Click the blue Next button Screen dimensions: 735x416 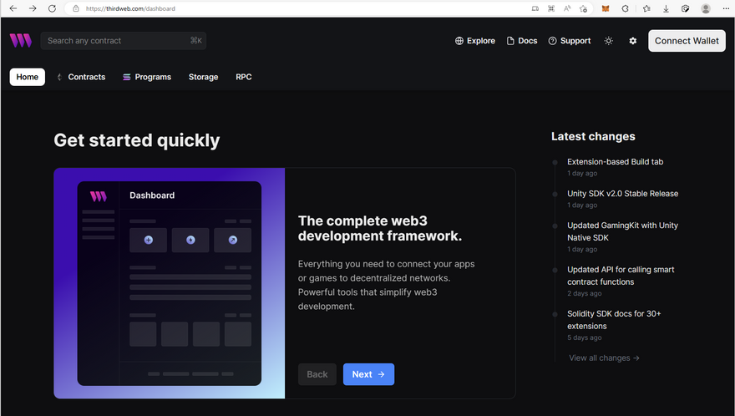point(368,374)
